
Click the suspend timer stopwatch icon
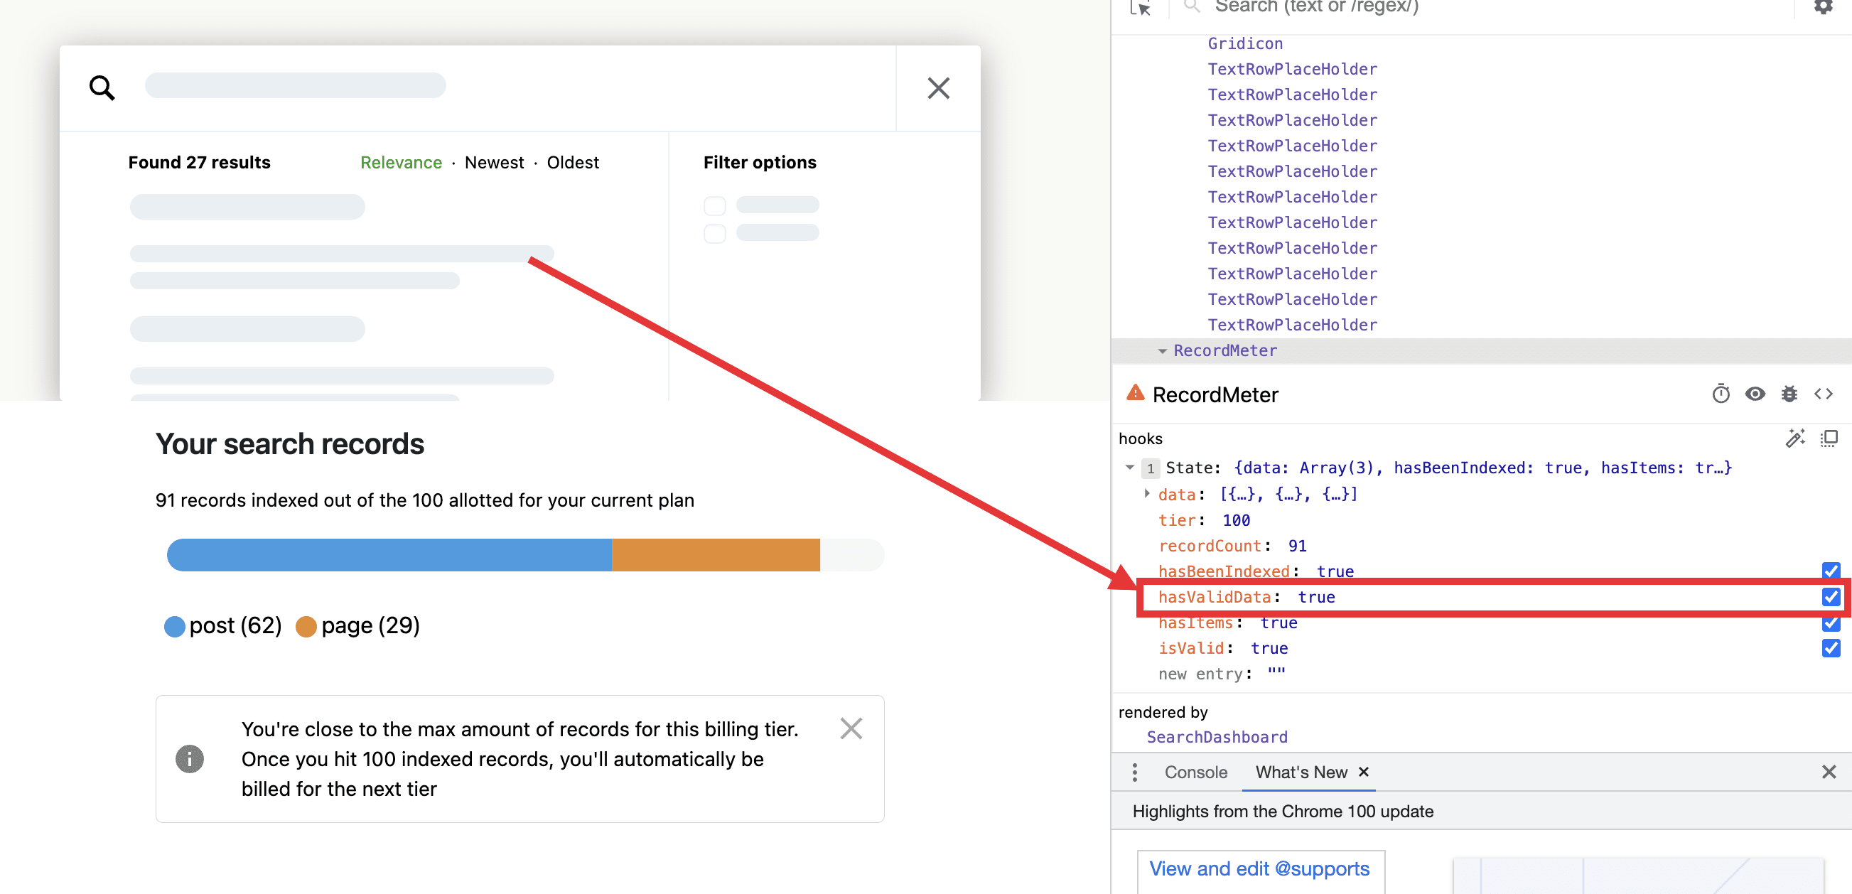pos(1721,394)
